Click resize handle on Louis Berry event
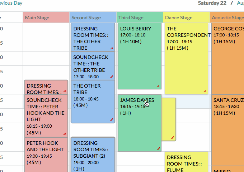Image resolution: width=244 pixels, height=172 pixels. point(158,86)
